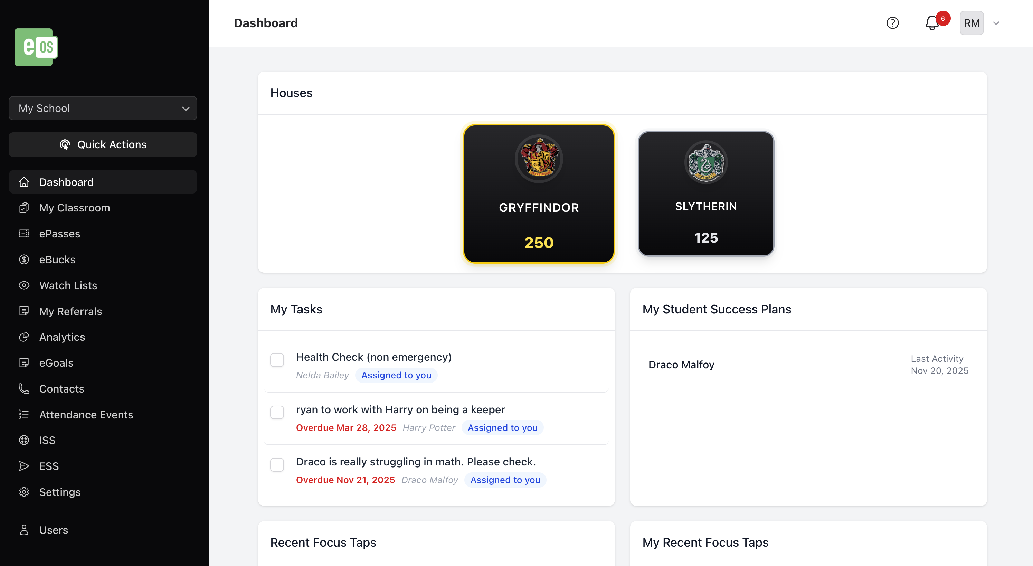Open Watch Lists
1033x566 pixels.
pyautogui.click(x=68, y=285)
